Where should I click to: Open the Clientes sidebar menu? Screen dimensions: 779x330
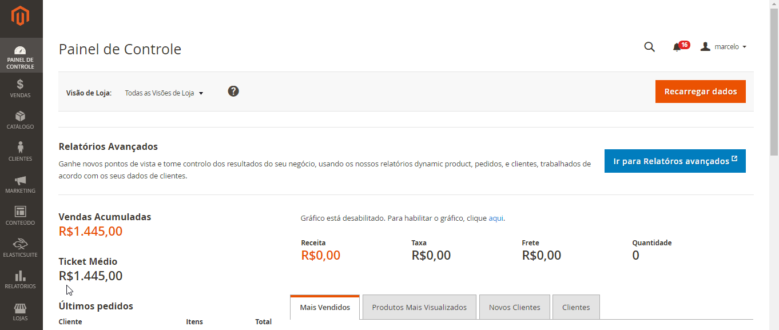[21, 152]
